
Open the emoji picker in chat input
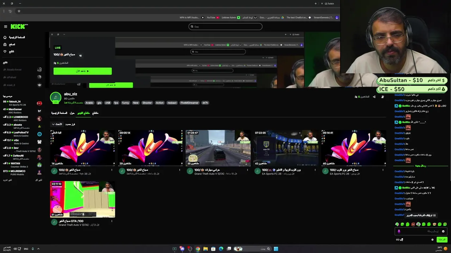coord(443,231)
